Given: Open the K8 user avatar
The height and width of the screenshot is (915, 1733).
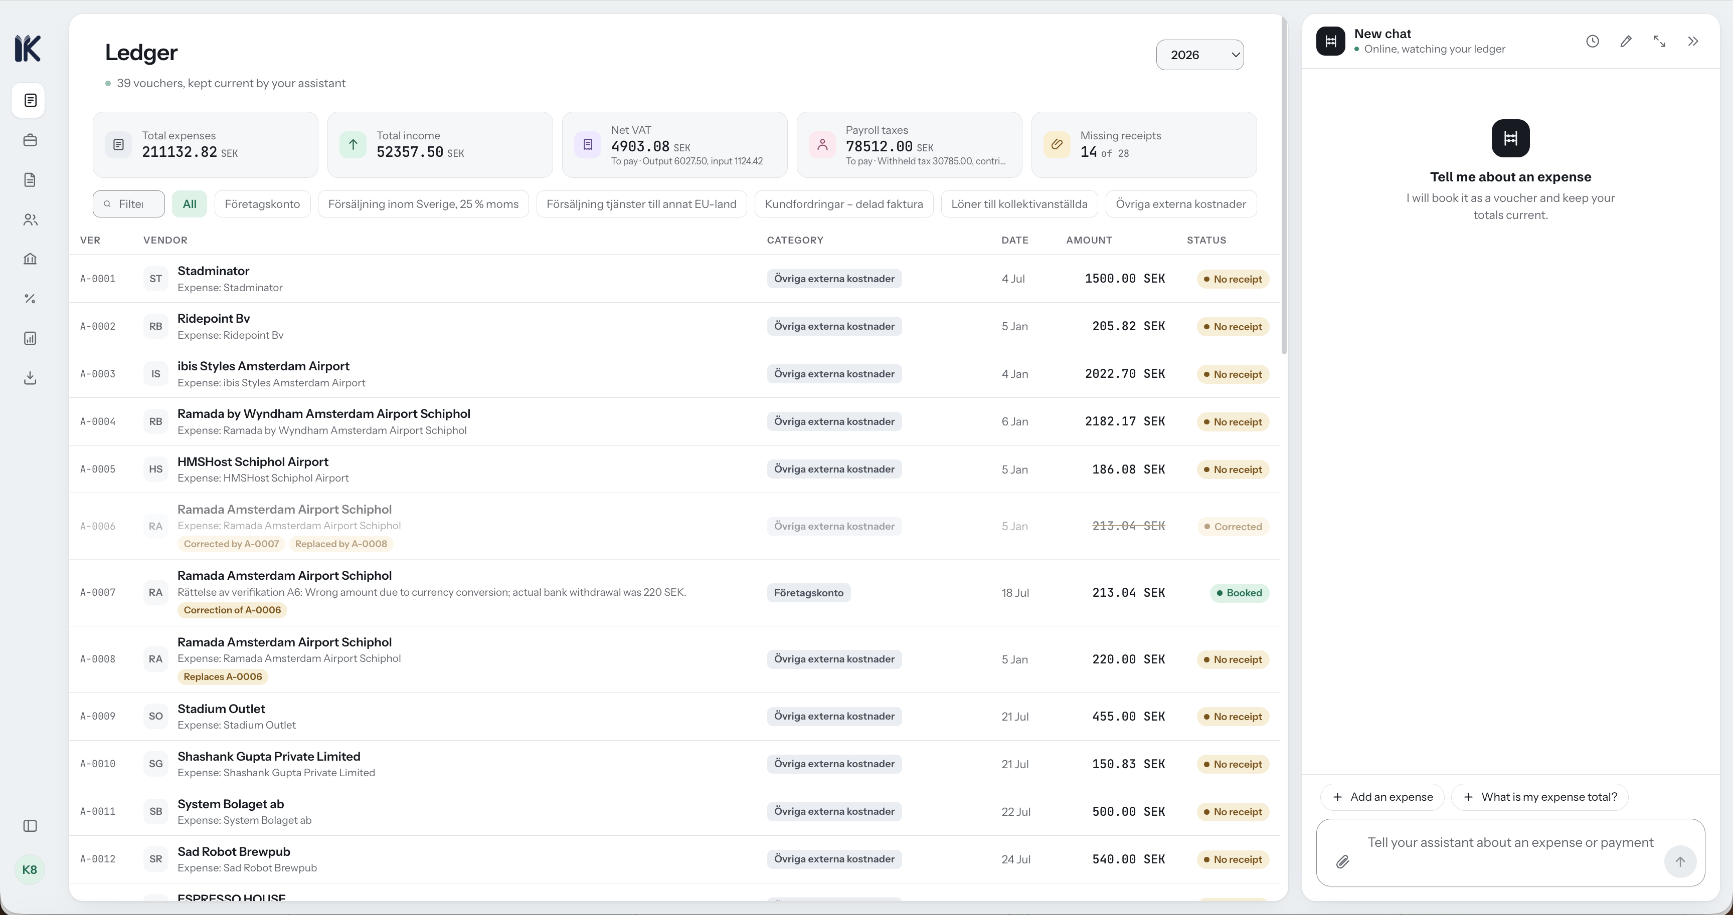Looking at the screenshot, I should (30, 870).
